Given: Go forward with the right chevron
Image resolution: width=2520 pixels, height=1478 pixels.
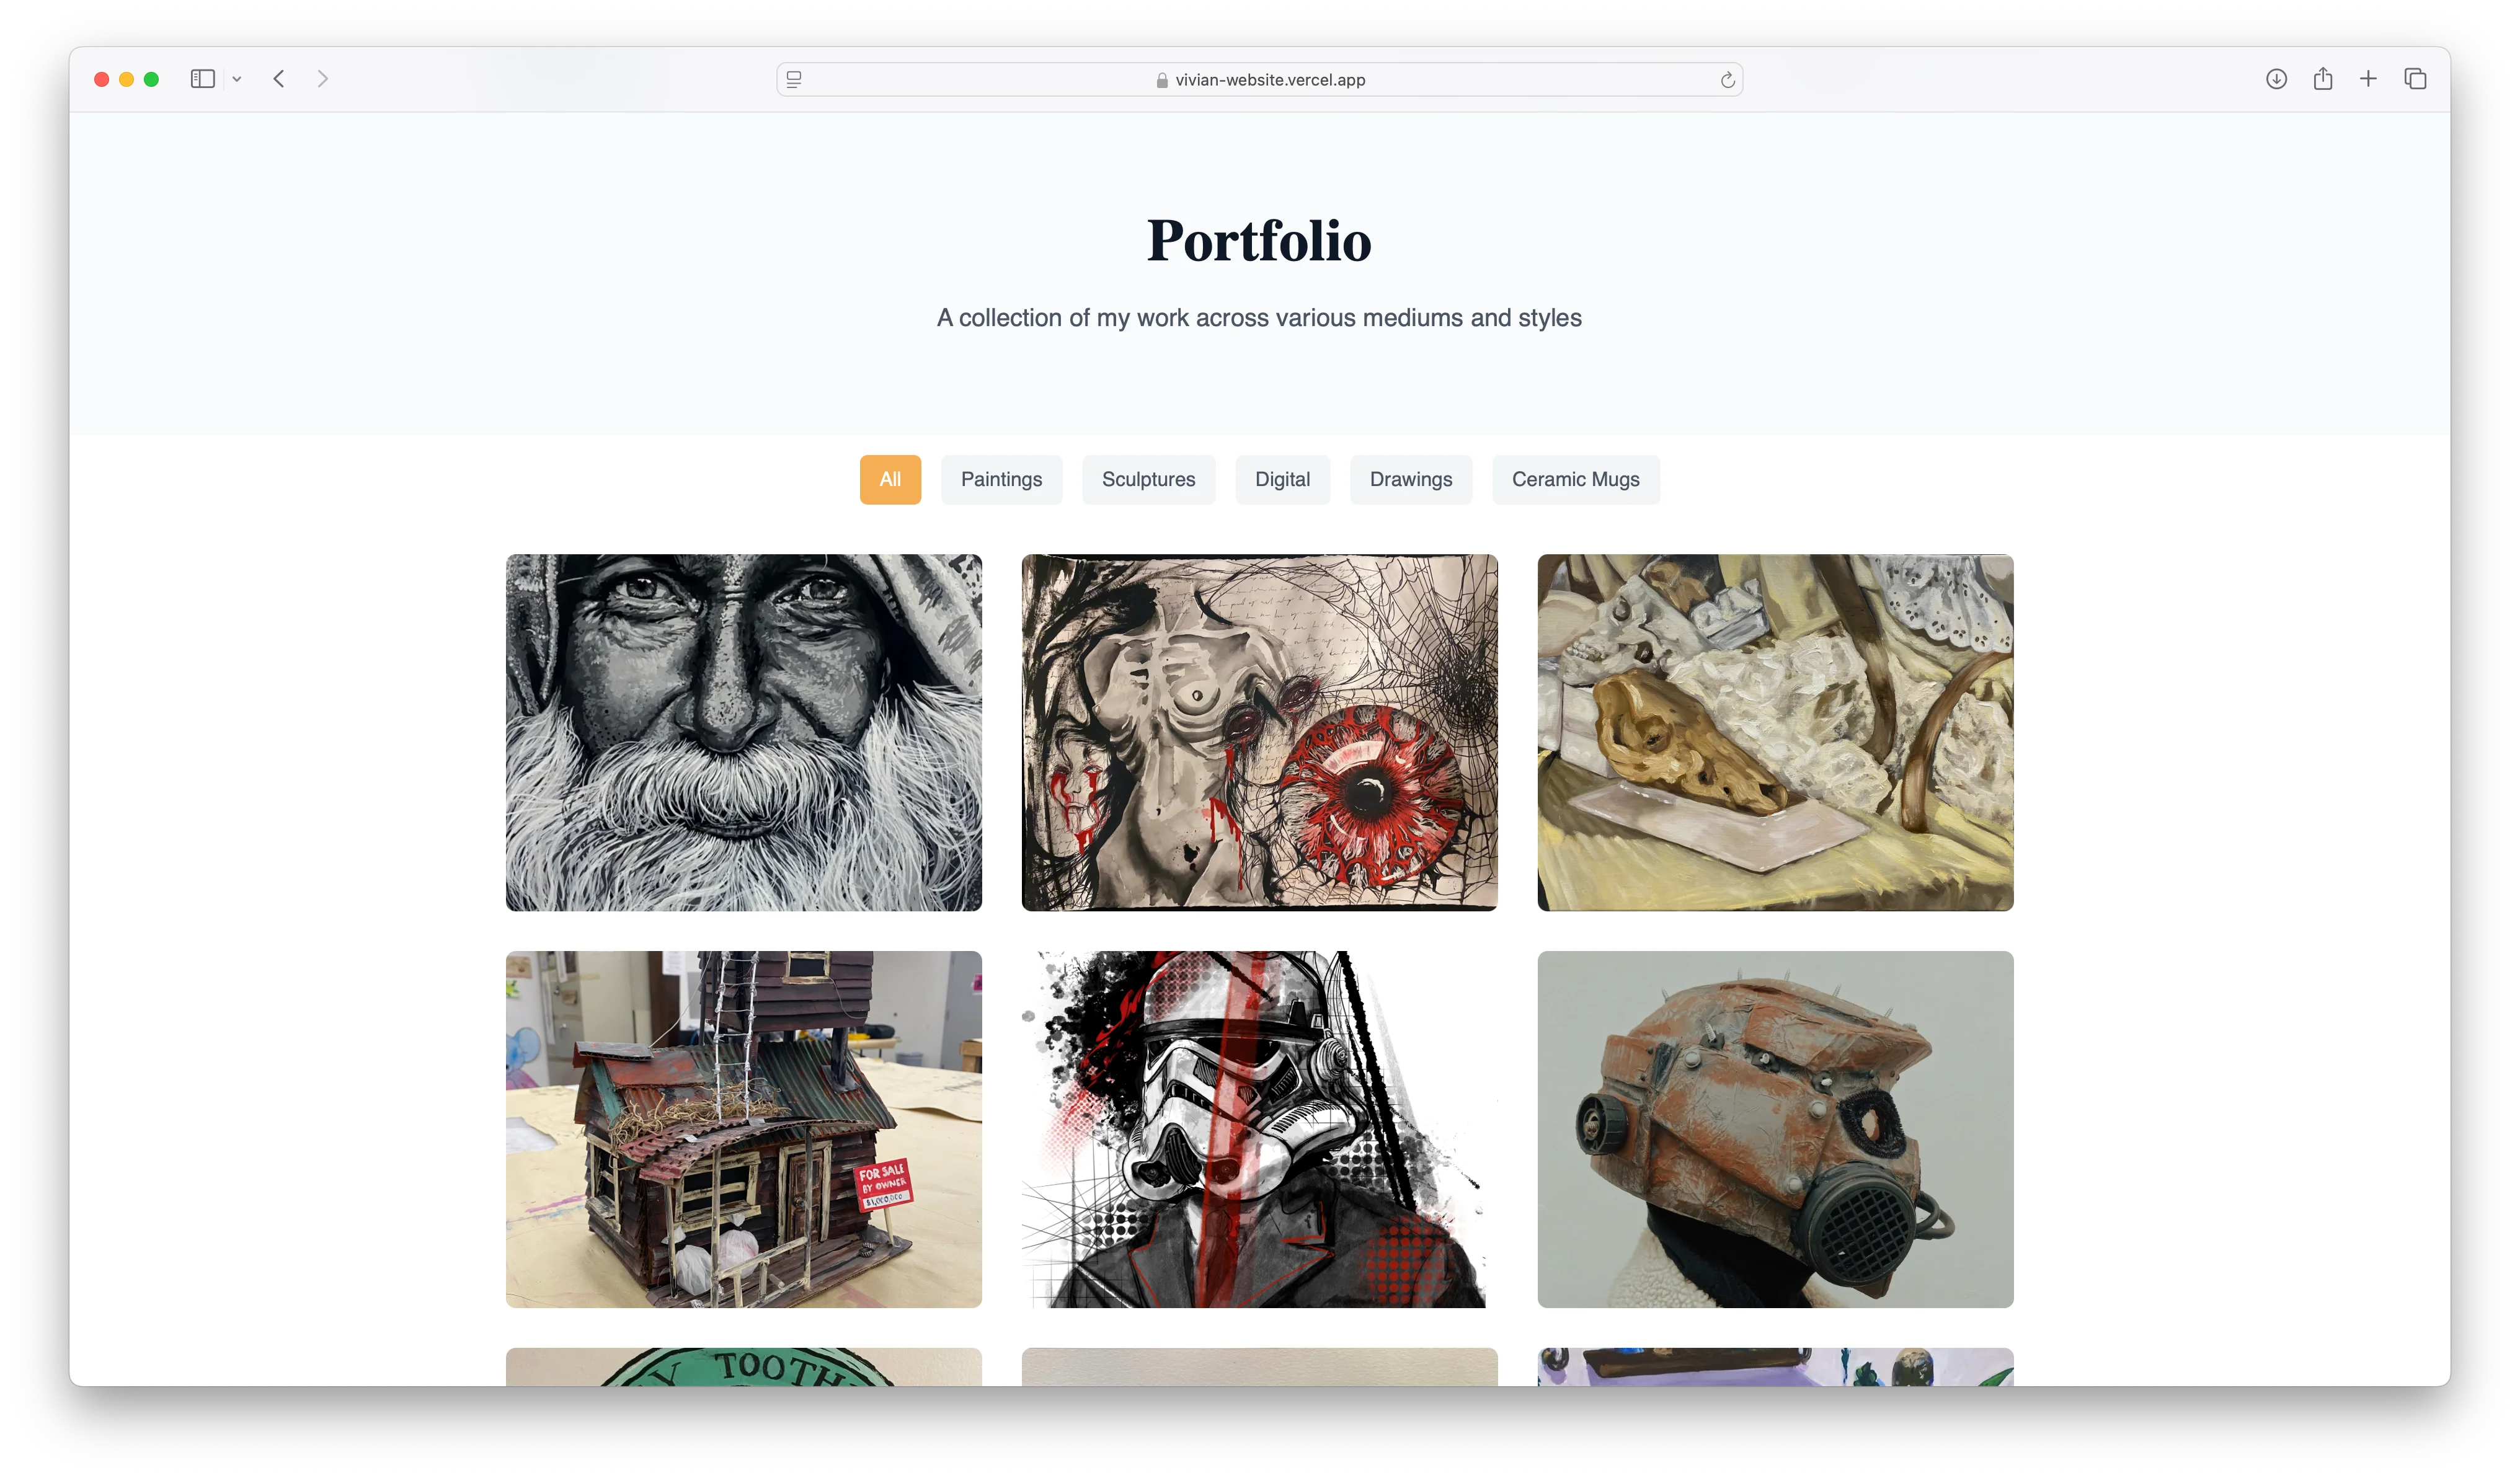Looking at the screenshot, I should tap(322, 79).
